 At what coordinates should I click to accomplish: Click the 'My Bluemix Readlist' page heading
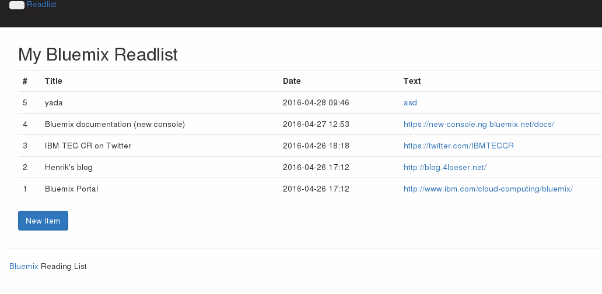[x=98, y=54]
